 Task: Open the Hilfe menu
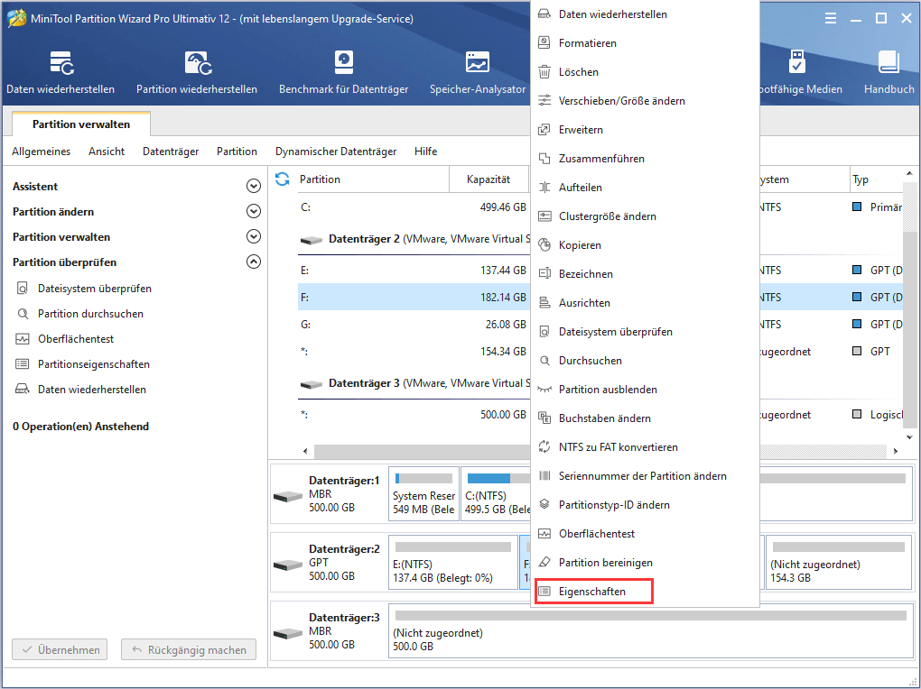(x=426, y=152)
